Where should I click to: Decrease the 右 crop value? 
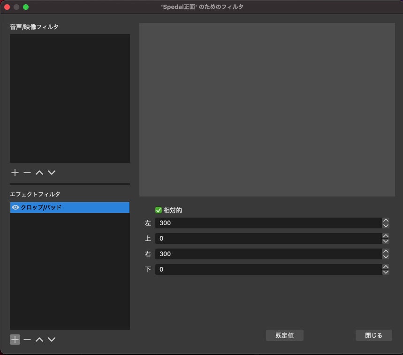pos(386,257)
